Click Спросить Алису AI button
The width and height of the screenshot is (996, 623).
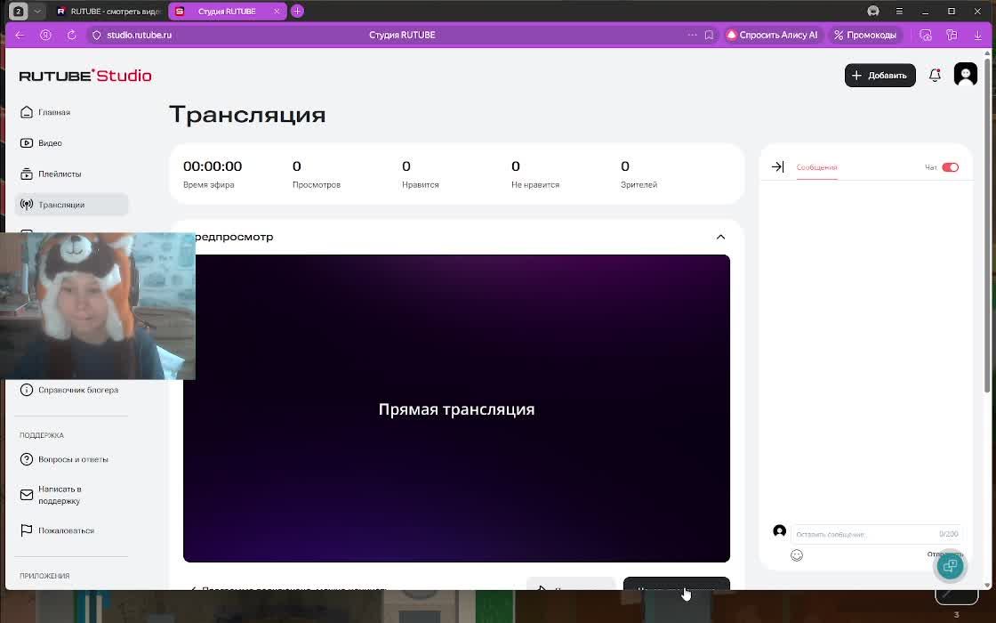773,35
